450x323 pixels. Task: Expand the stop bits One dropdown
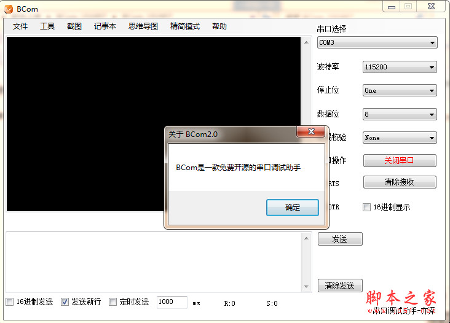tap(400, 90)
